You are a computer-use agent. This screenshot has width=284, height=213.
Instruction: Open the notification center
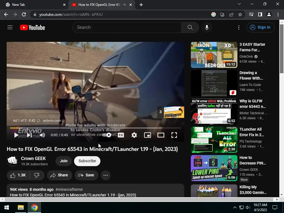point(275,207)
